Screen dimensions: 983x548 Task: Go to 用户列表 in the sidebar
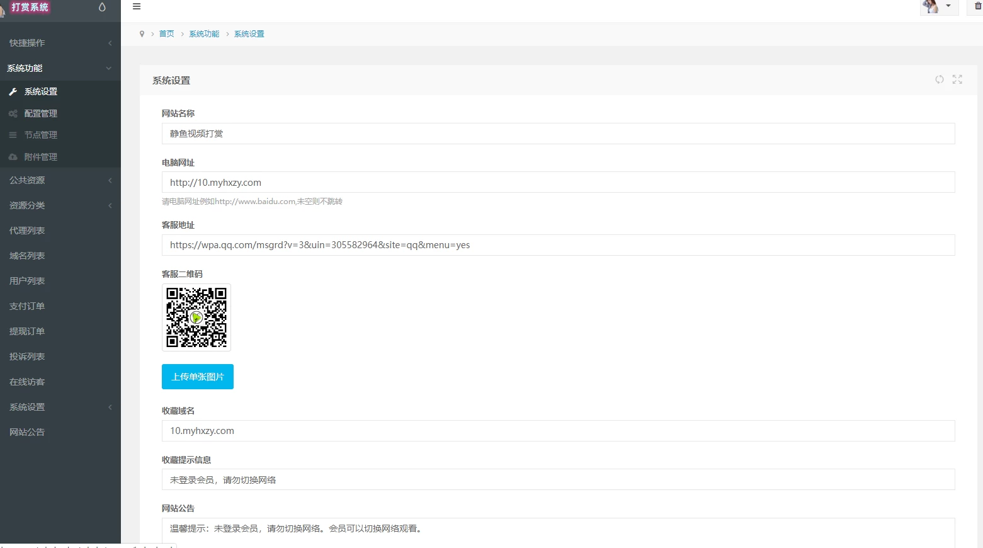(27, 281)
